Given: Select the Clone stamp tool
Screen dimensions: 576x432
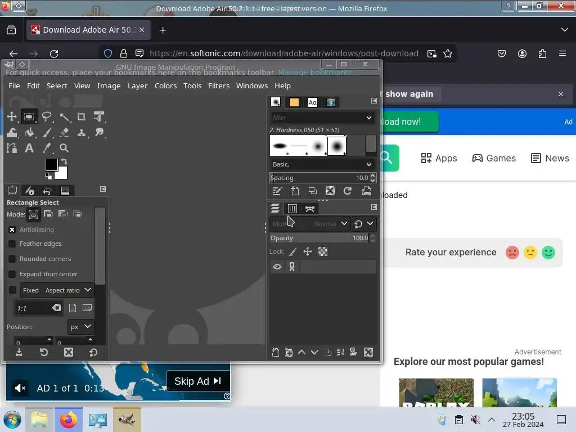Looking at the screenshot, I should point(82,132).
